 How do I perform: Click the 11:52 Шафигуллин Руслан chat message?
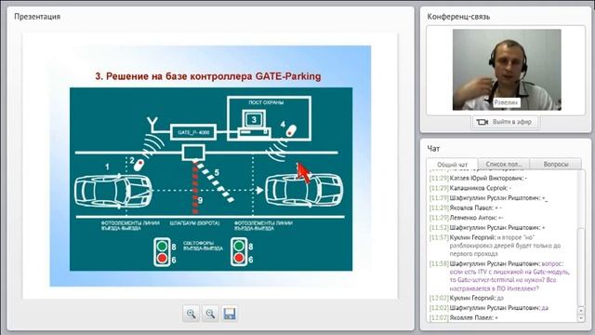pos(487,227)
